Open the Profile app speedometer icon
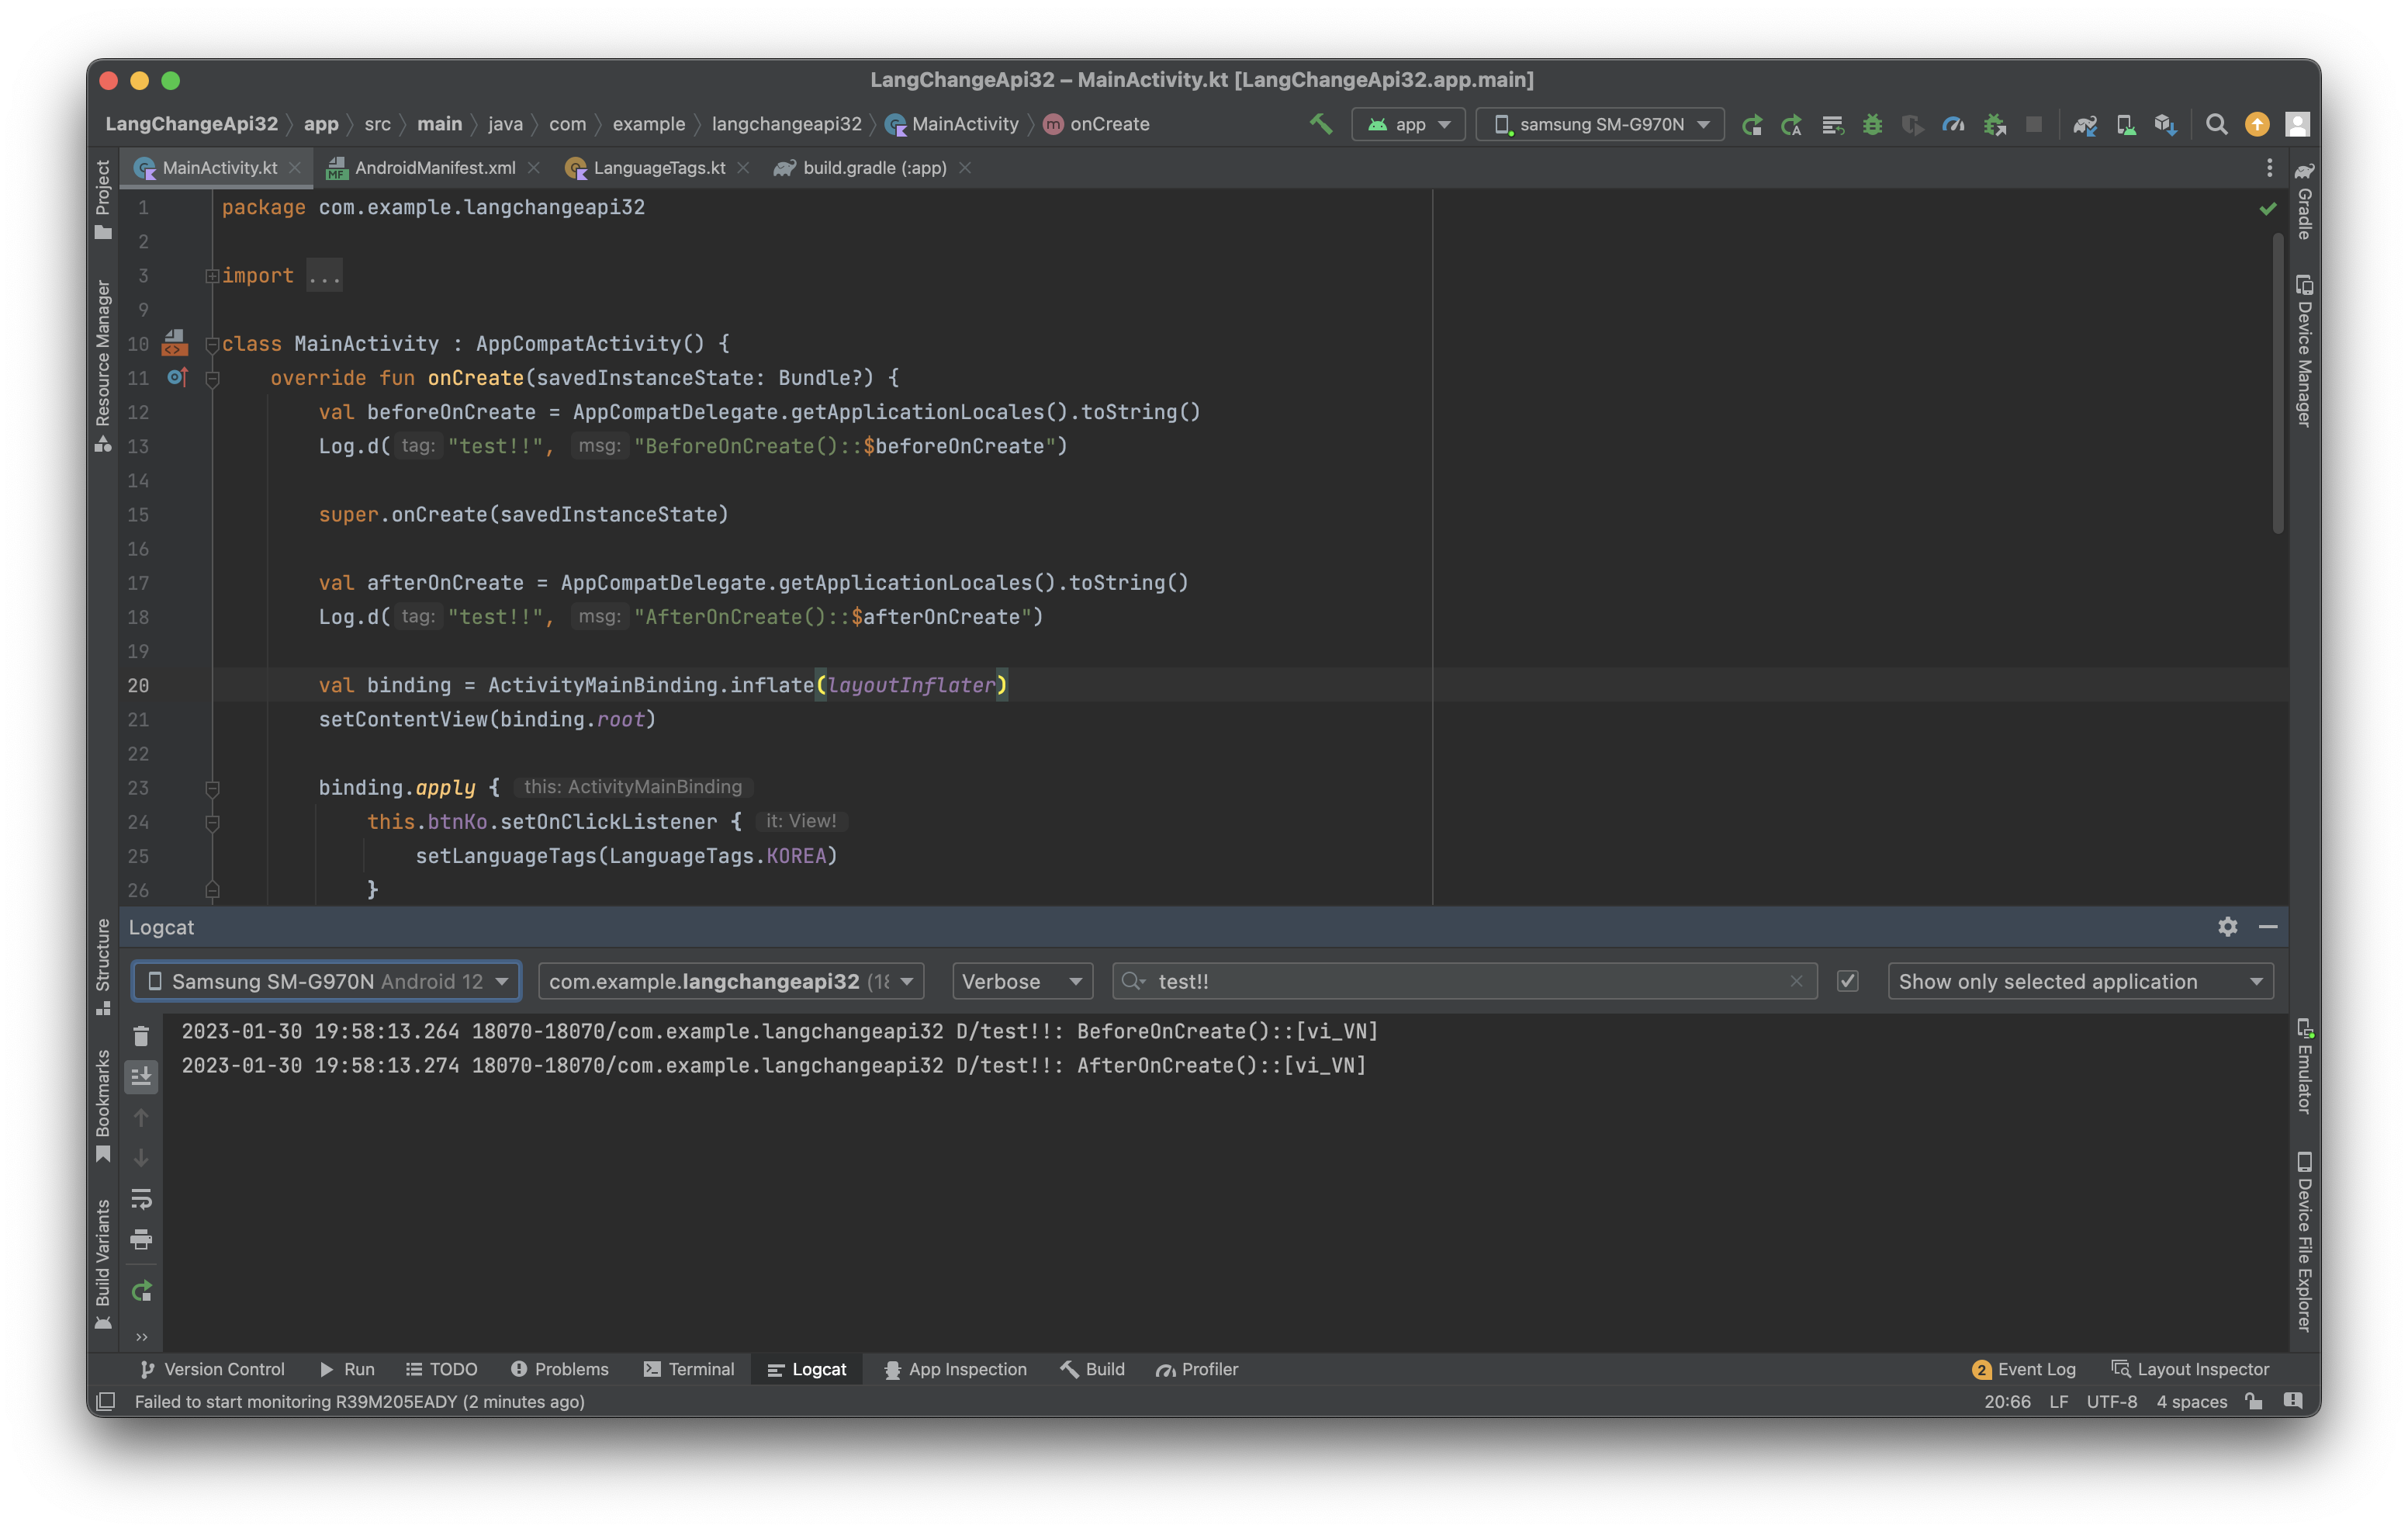Screen dimensions: 2408x1532 click(1953, 124)
